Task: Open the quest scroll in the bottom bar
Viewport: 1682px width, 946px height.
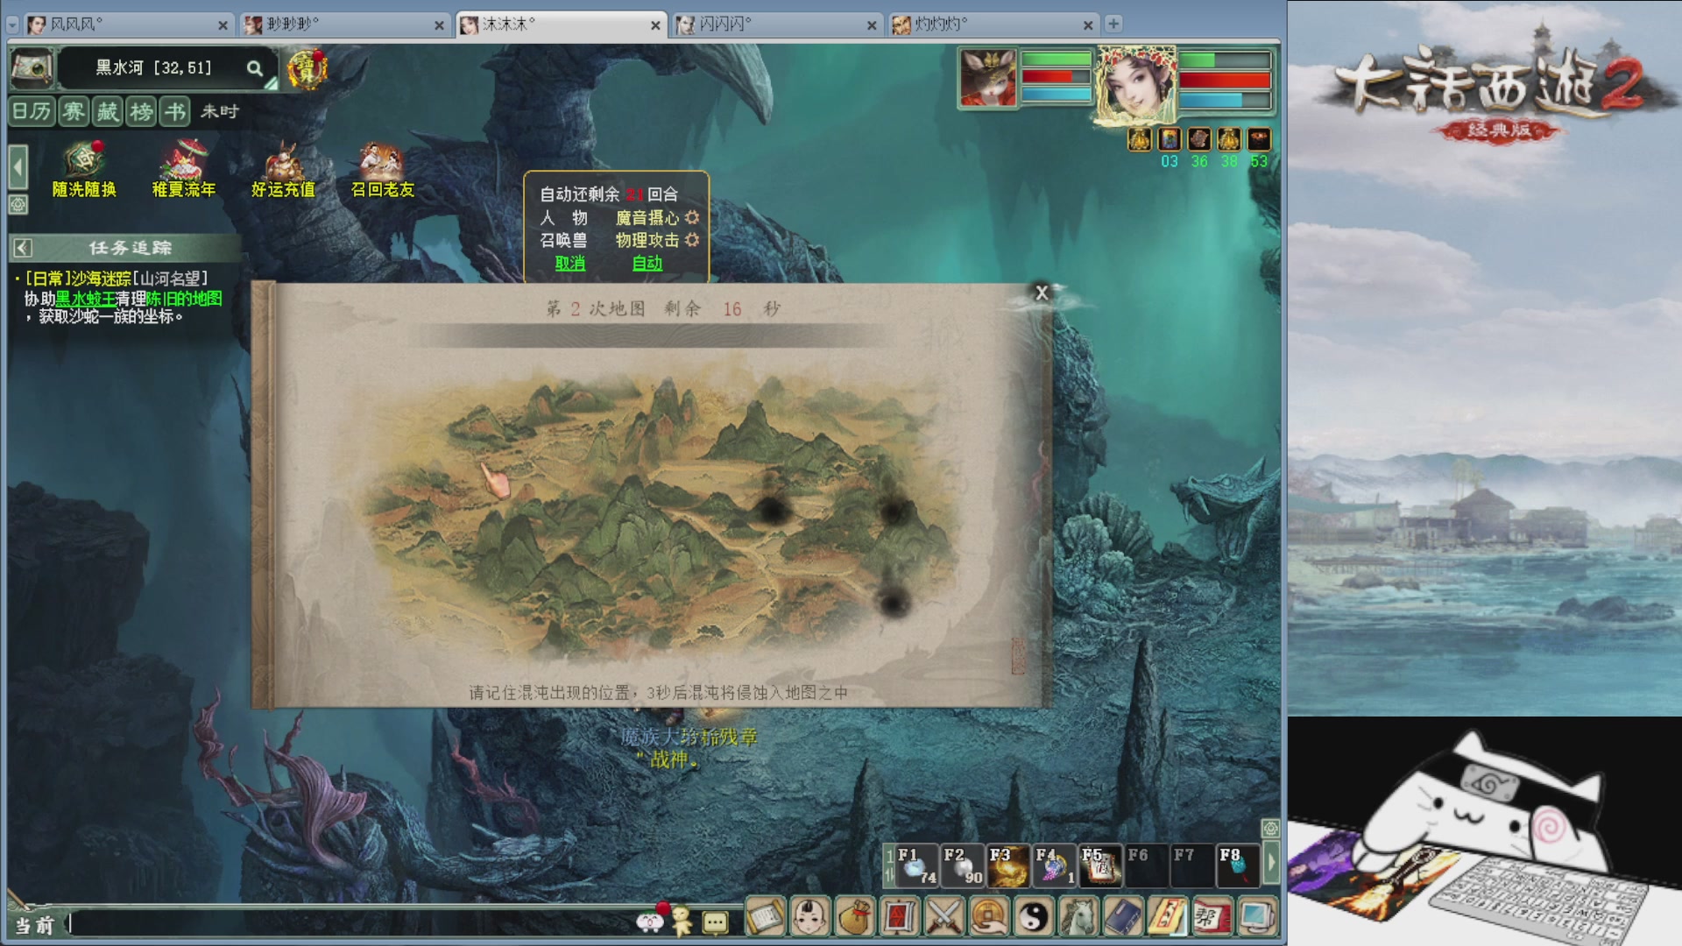Action: pos(765,917)
